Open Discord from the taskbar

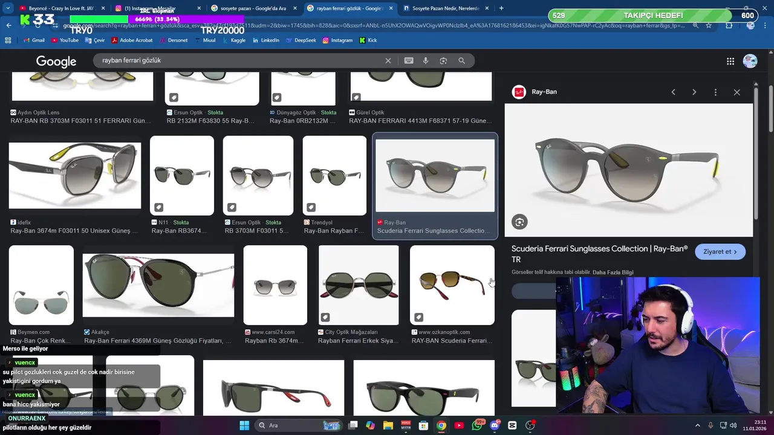tap(495, 425)
